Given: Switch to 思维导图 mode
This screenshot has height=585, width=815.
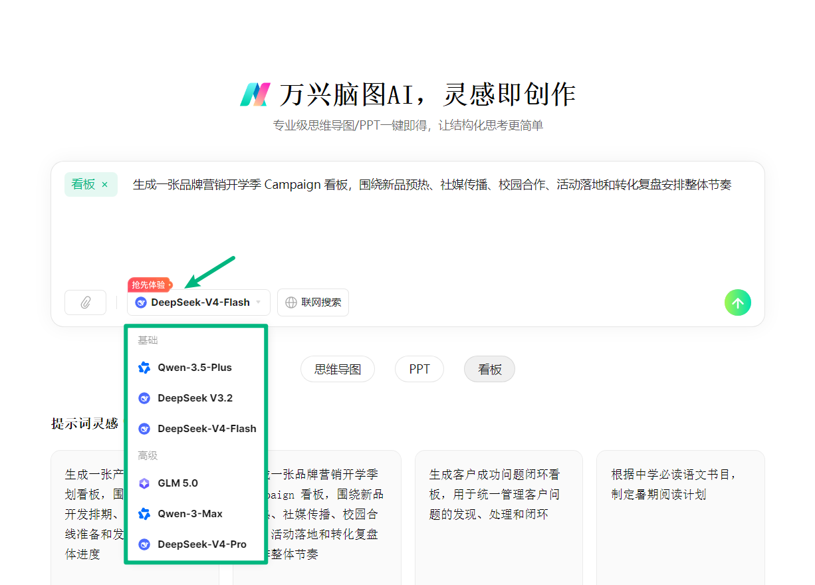Looking at the screenshot, I should tap(338, 369).
